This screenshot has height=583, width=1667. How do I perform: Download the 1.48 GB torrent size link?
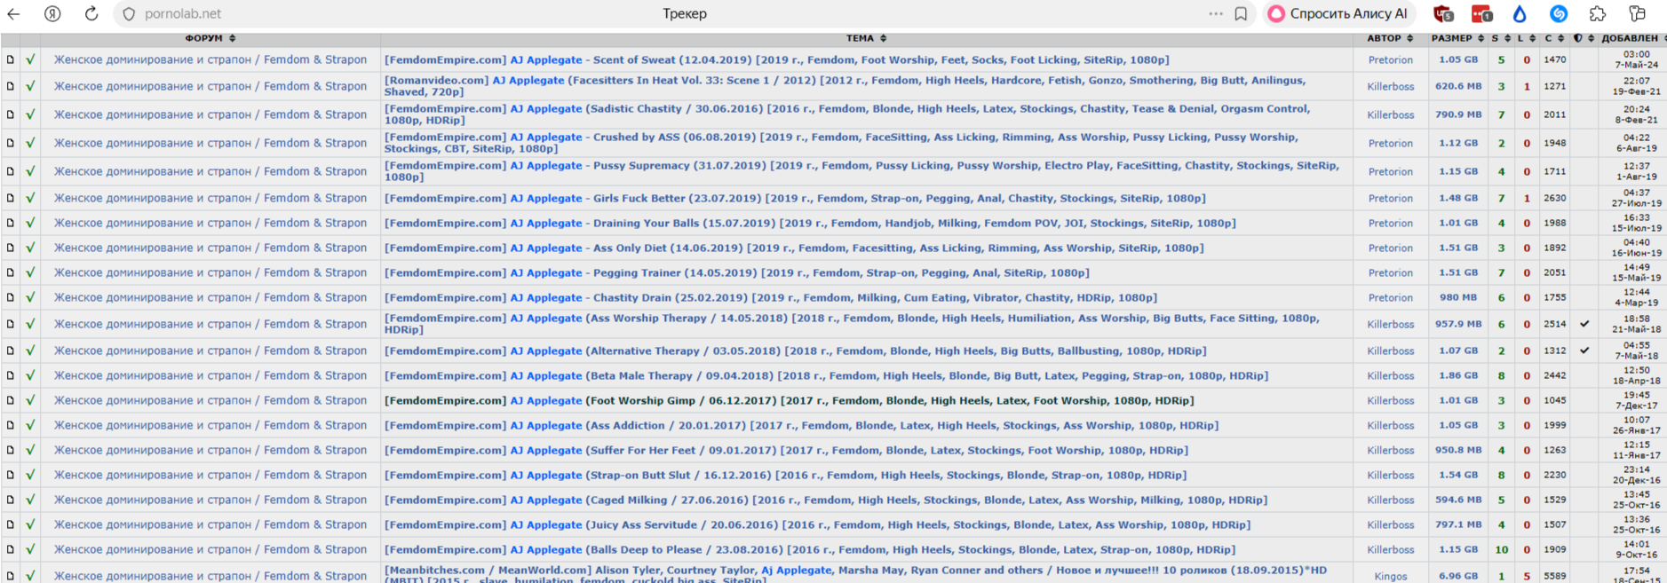(1457, 198)
